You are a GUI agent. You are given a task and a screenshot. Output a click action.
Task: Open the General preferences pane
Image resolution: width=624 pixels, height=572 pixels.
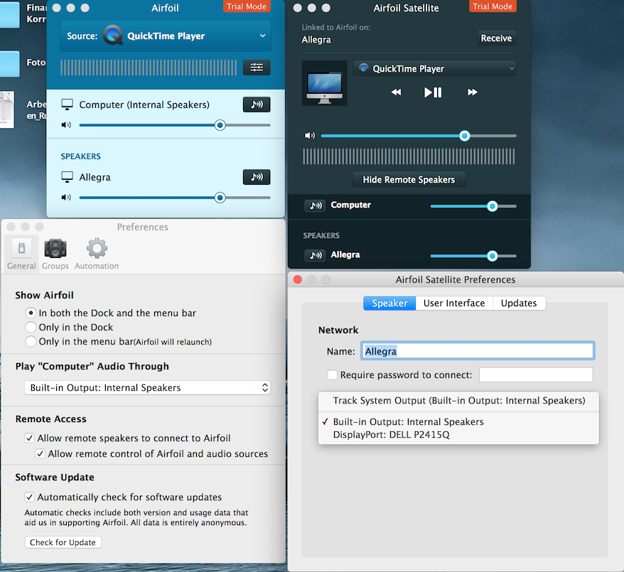pyautogui.click(x=21, y=254)
